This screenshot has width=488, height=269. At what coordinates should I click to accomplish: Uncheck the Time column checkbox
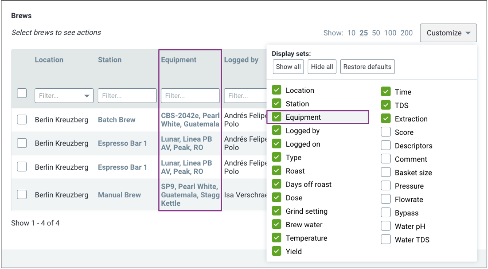pyautogui.click(x=386, y=92)
